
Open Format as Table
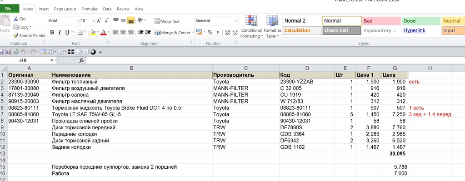272,27
